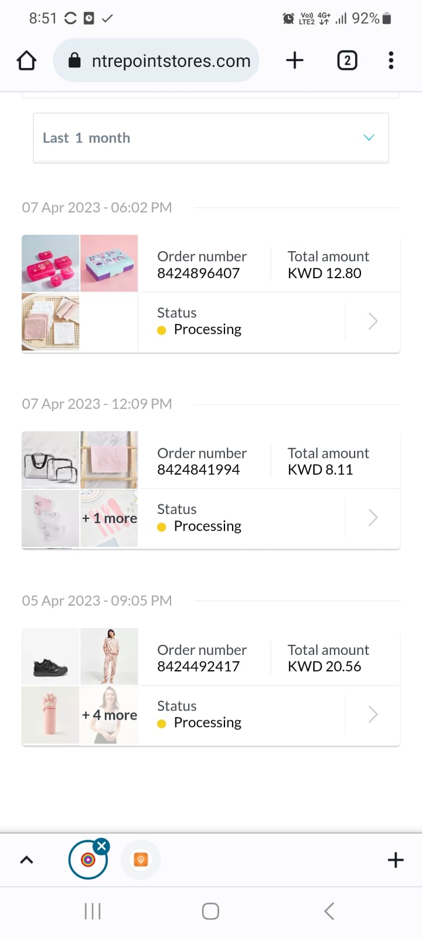This screenshot has width=422, height=939.
Task: Open Android recent apps button
Action: coord(93,911)
